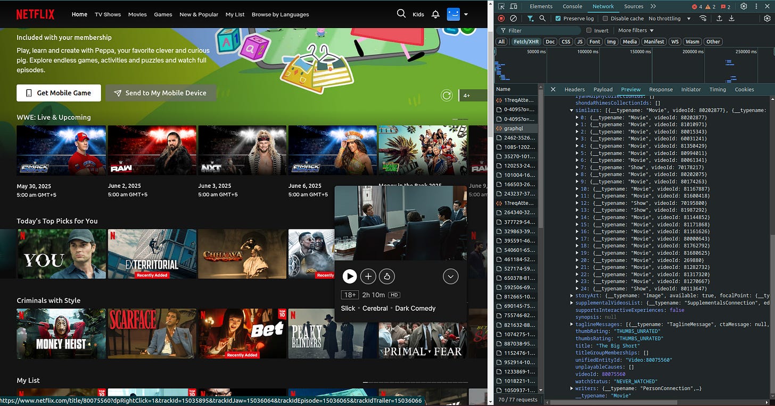Collapse the similars array

coord(572,110)
